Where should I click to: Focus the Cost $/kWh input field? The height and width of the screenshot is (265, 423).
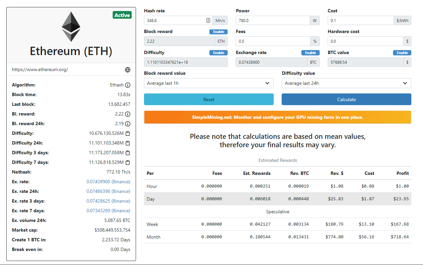(361, 20)
